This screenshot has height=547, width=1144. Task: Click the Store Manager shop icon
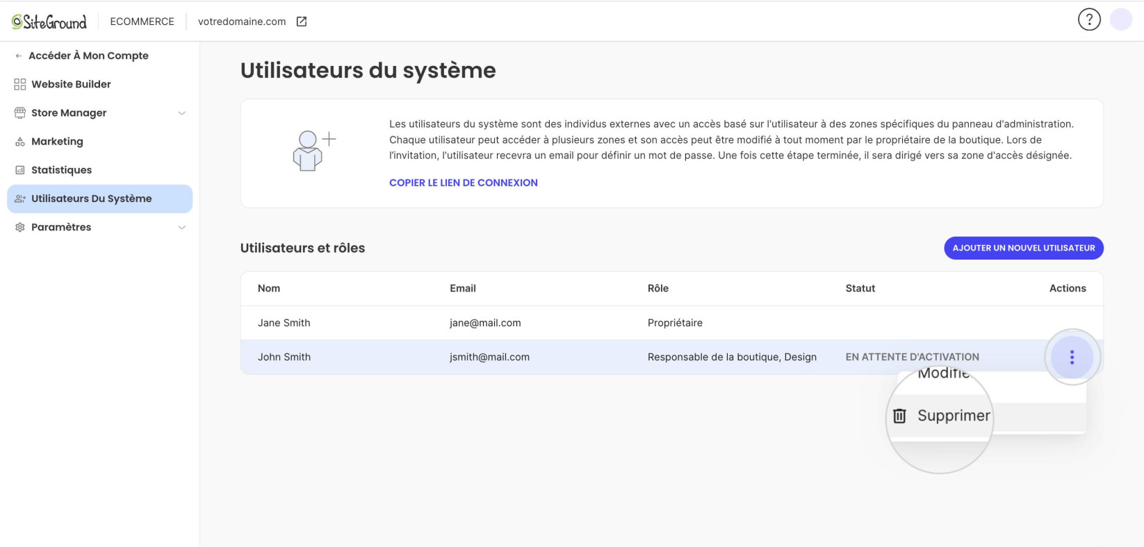click(20, 112)
